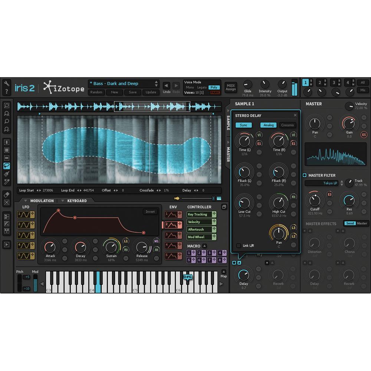Click the Random preset button
This screenshot has height=371, width=371.
(96, 92)
